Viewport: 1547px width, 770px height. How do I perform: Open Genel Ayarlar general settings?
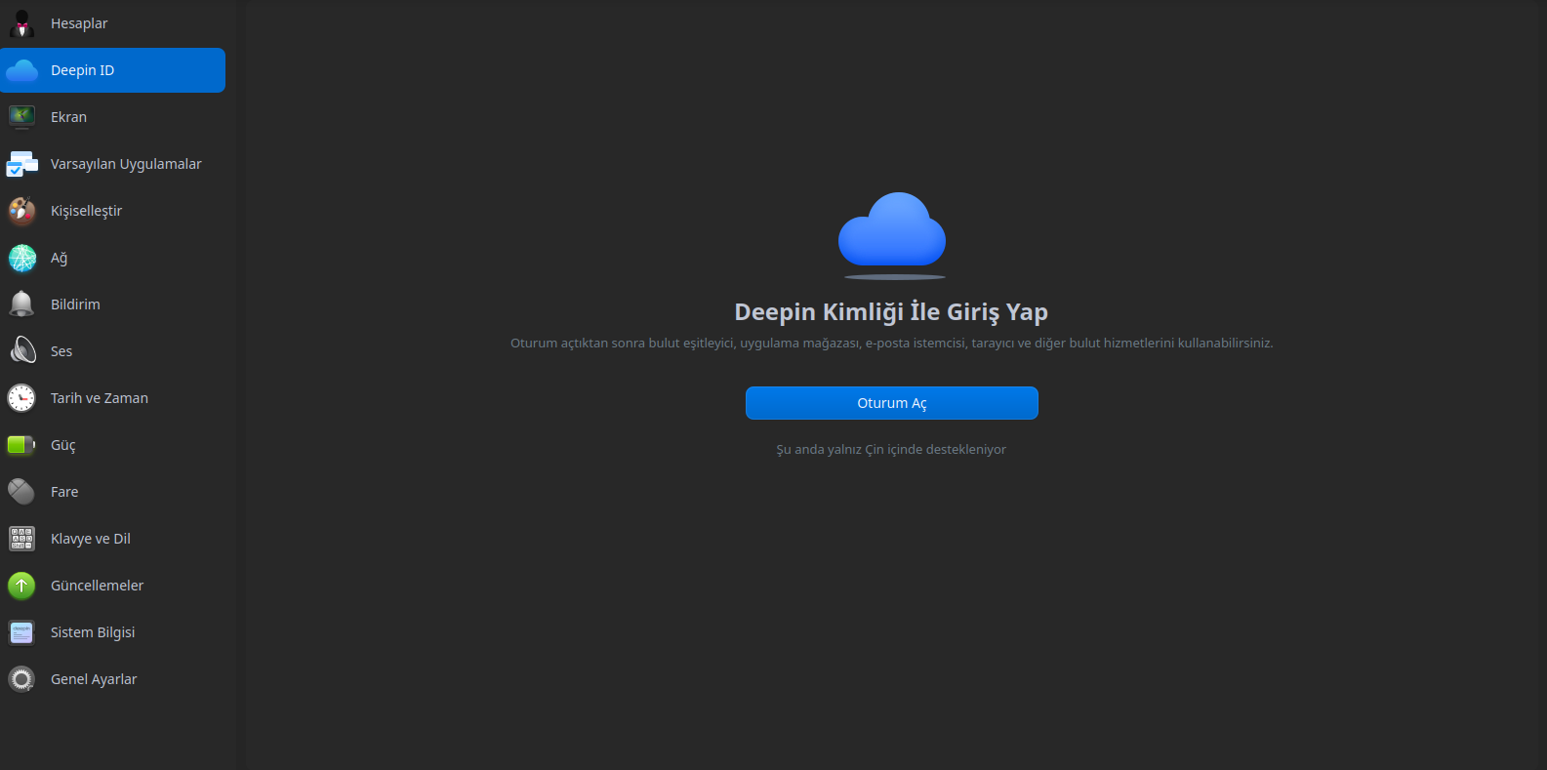pos(113,679)
